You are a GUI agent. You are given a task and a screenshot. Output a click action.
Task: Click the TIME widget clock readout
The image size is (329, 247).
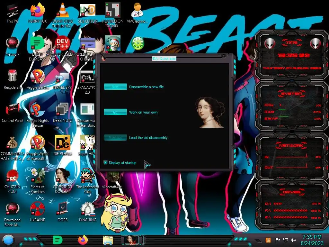click(293, 55)
